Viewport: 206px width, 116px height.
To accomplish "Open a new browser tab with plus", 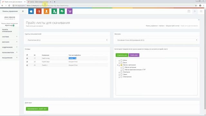I will (x=54, y=2).
